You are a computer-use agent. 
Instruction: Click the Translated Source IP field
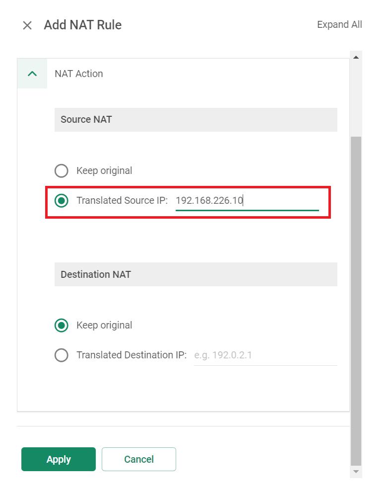[x=247, y=201]
